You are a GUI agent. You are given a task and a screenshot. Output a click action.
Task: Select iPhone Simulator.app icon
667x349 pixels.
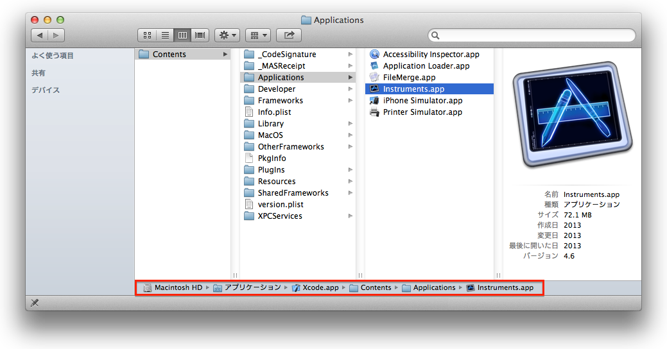[374, 100]
